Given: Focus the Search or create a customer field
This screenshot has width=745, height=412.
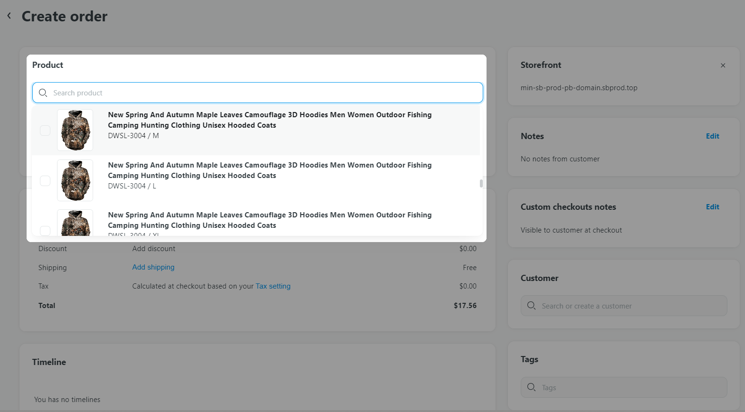Looking at the screenshot, I should point(624,306).
